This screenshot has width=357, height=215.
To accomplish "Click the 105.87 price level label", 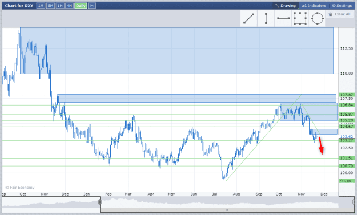I will tap(347, 115).
